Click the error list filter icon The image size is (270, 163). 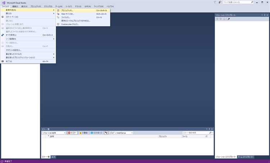tap(106, 133)
